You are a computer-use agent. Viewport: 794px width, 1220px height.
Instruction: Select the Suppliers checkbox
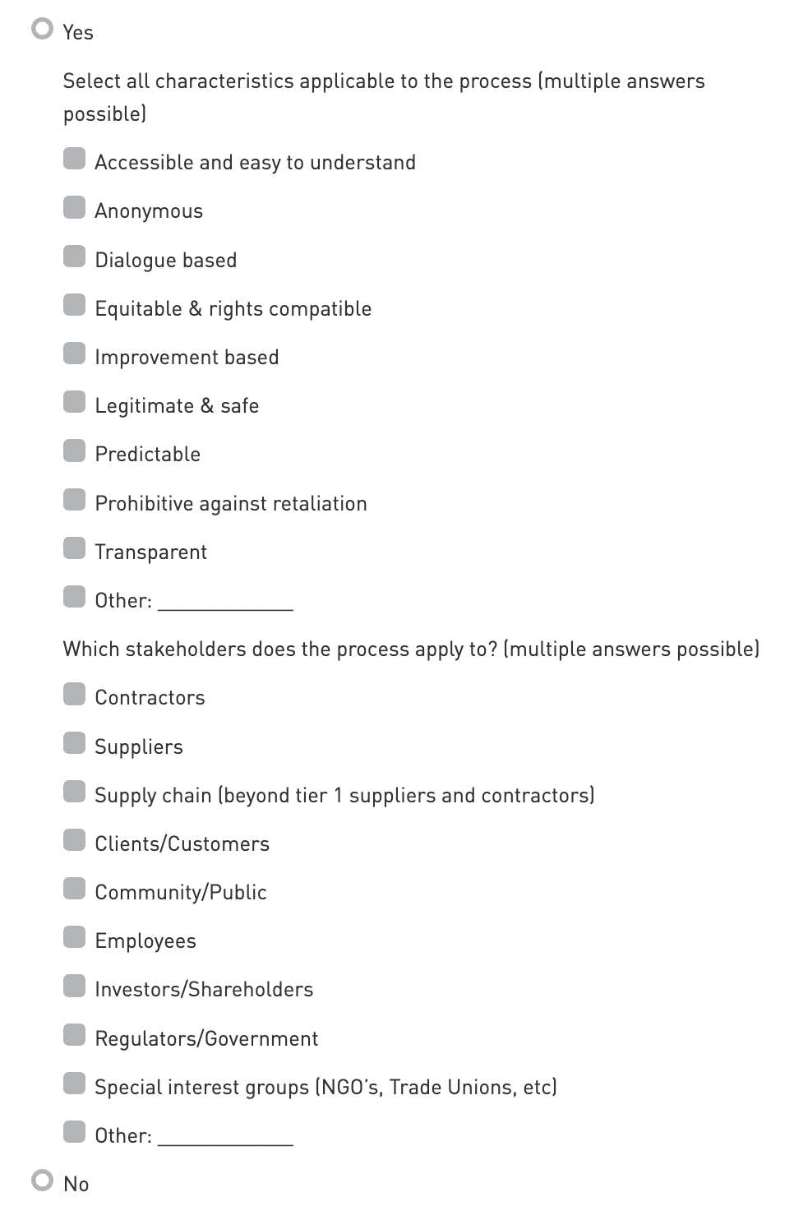point(75,743)
